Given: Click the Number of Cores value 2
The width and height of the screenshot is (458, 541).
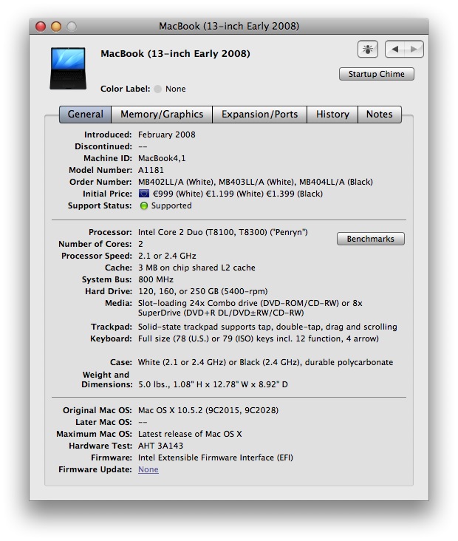Looking at the screenshot, I should click(140, 244).
